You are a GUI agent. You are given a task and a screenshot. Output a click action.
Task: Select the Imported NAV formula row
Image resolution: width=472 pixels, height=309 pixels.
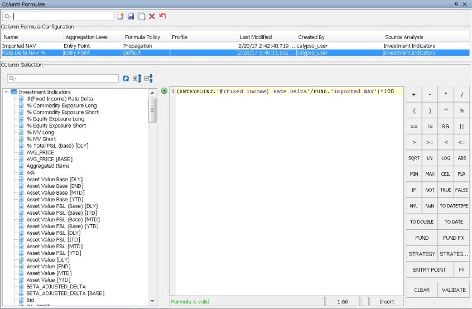pyautogui.click(x=235, y=46)
